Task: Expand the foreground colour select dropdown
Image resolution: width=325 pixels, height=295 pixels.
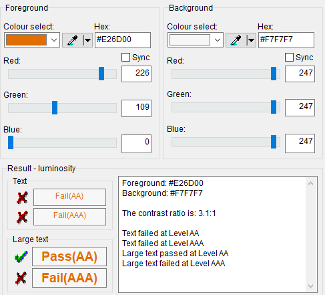Action: [x=54, y=40]
